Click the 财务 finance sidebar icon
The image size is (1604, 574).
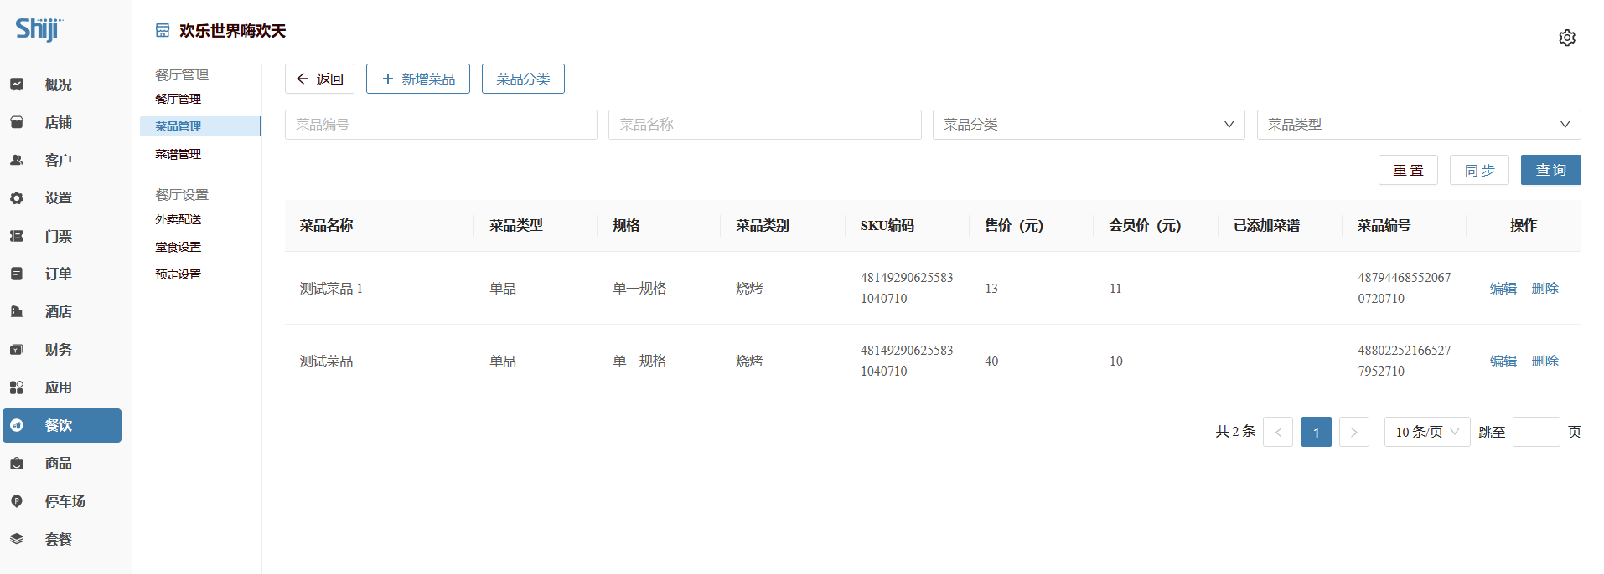coord(17,350)
